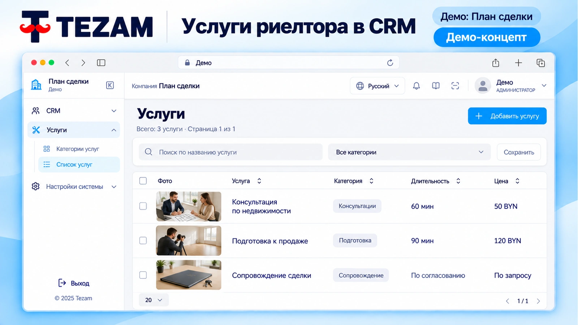Open the Консультация по недвижимости photo thumbnail
The height and width of the screenshot is (325, 578).
point(189,206)
